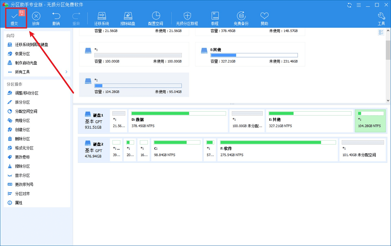Undo with the 撤销 toolbar icon
The width and height of the screenshot is (391, 246).
[x=56, y=18]
